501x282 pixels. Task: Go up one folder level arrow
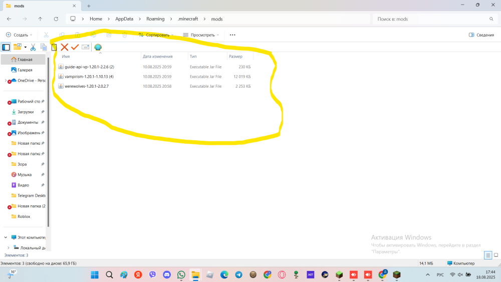point(40,19)
